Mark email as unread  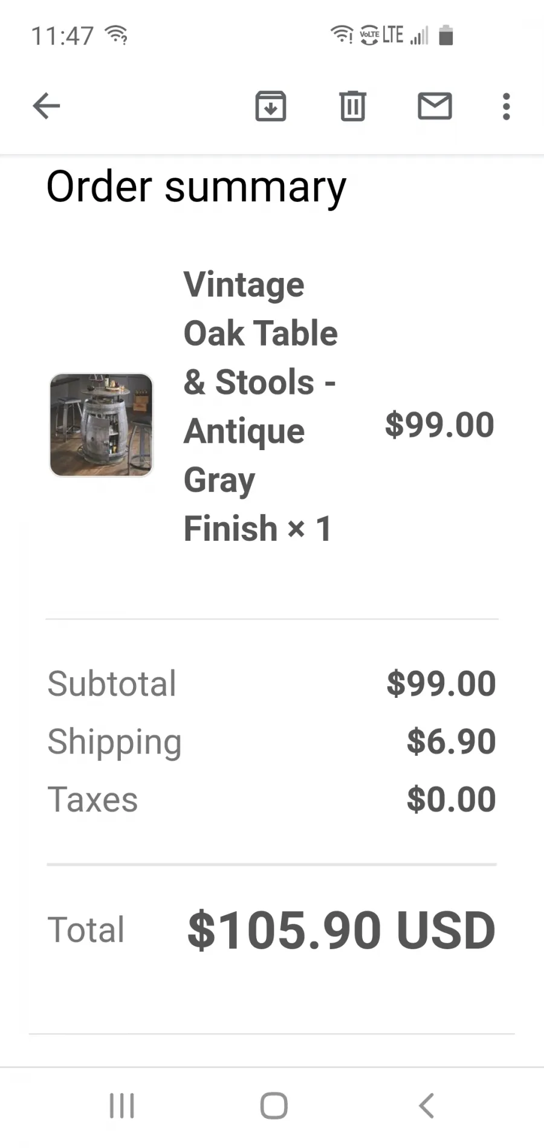tap(435, 106)
